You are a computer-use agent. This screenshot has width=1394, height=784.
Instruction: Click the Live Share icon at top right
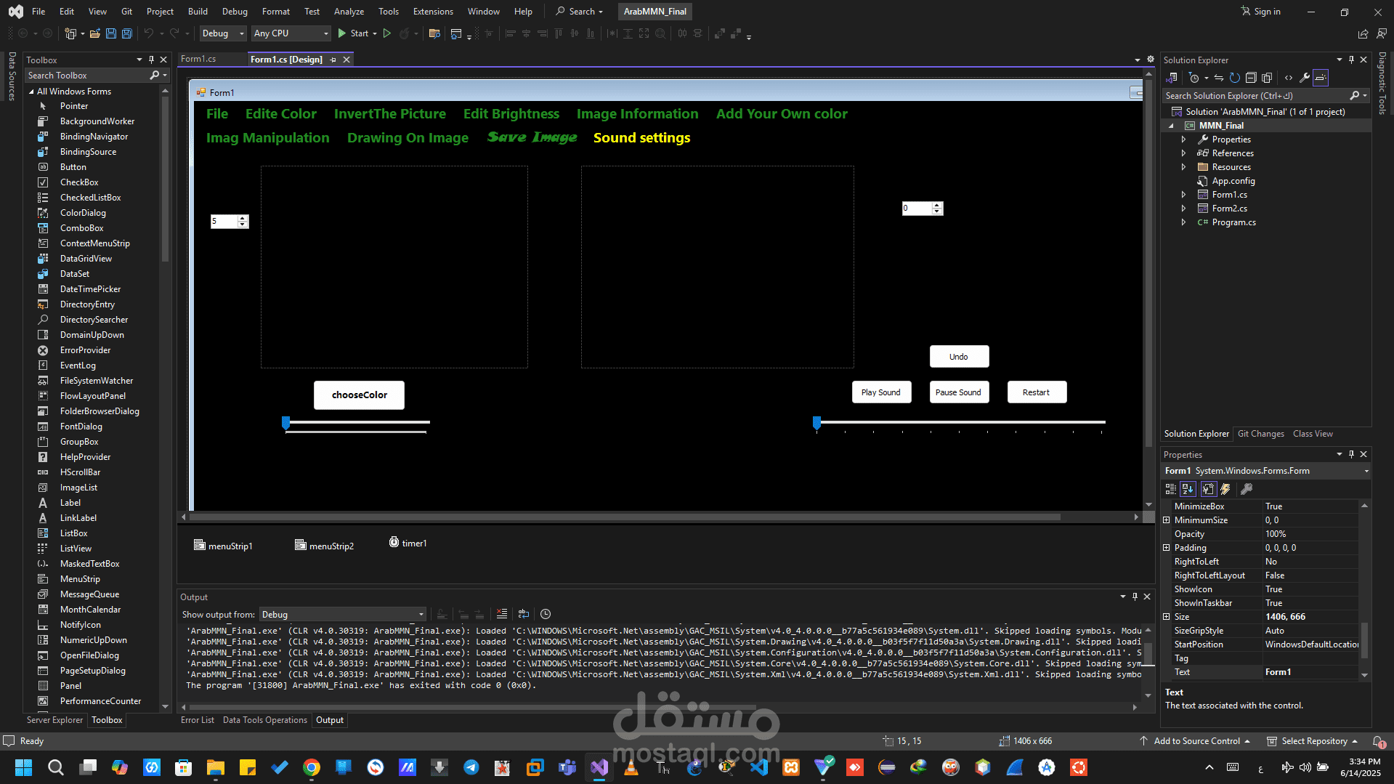(x=1363, y=33)
